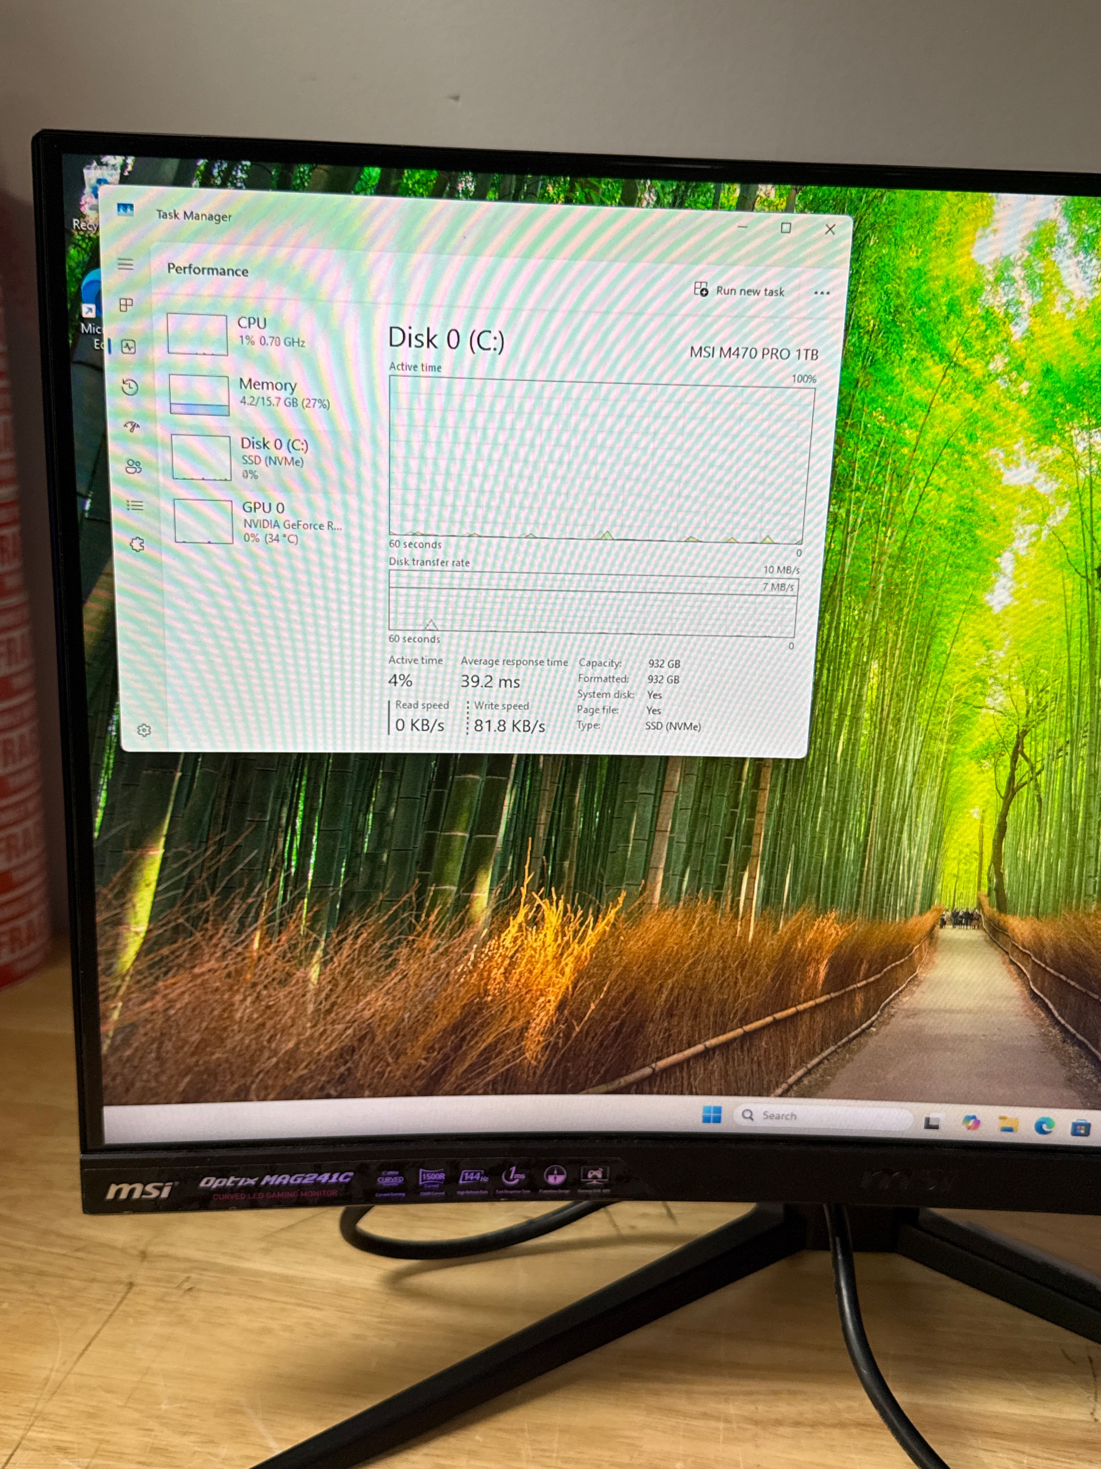Open Microsoft Store from the taskbar

click(x=1080, y=1128)
